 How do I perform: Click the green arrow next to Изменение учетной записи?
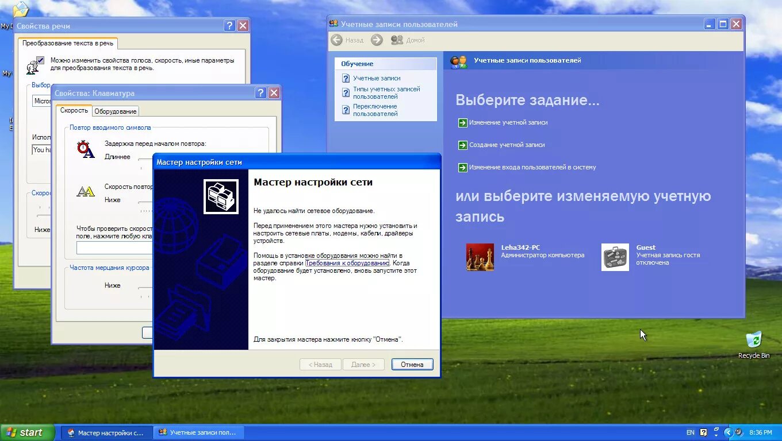point(462,123)
